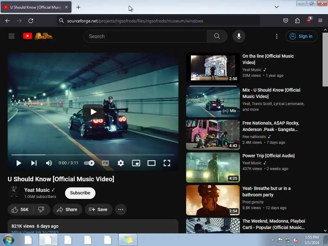Screen dimensions: 328x246
Task: Enter full screen mode
Action: pos(167,163)
